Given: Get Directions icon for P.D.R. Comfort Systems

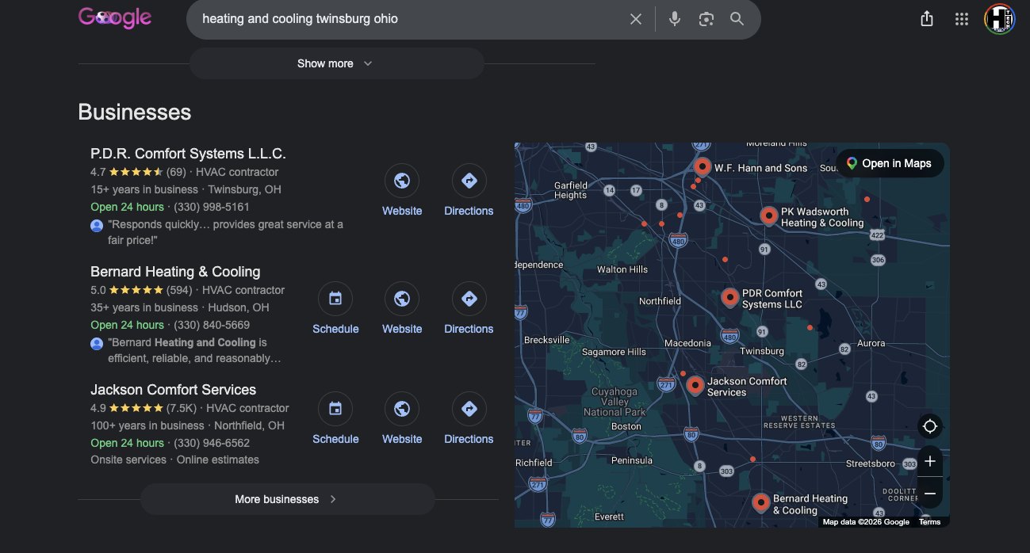Looking at the screenshot, I should (469, 181).
